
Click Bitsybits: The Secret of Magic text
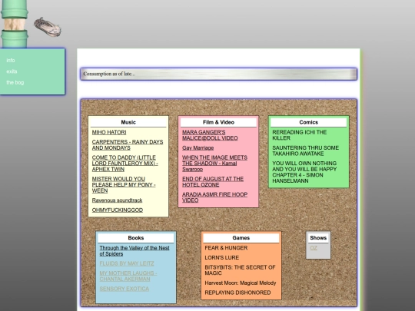coord(240,270)
